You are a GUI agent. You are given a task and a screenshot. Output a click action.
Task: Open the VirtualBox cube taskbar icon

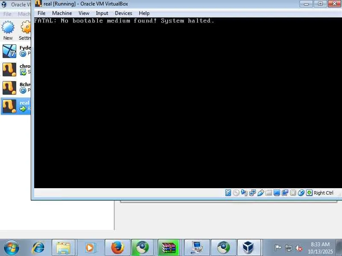pos(248,248)
